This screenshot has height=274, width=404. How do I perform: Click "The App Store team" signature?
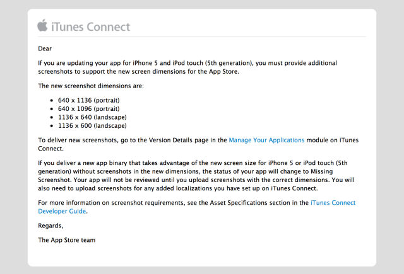(x=66, y=240)
